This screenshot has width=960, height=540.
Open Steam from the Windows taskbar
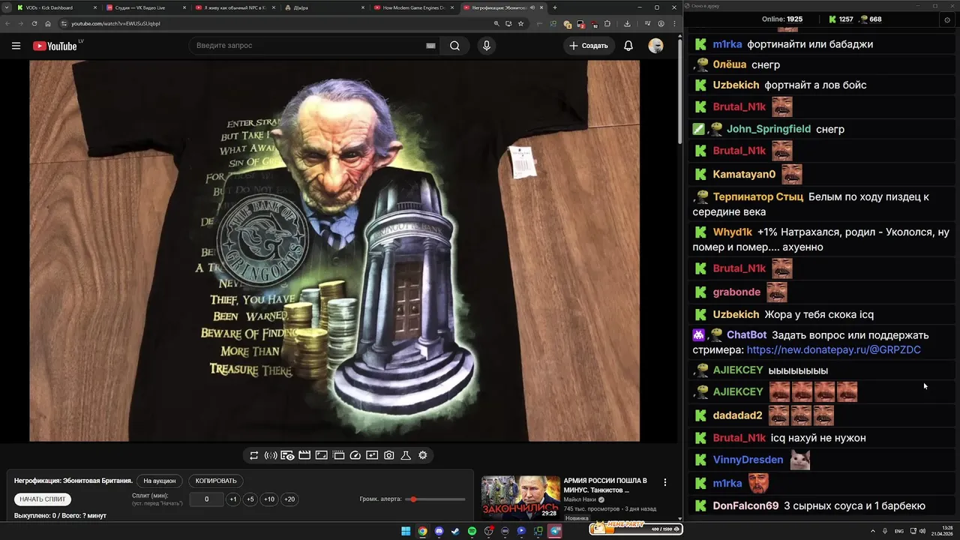[455, 531]
